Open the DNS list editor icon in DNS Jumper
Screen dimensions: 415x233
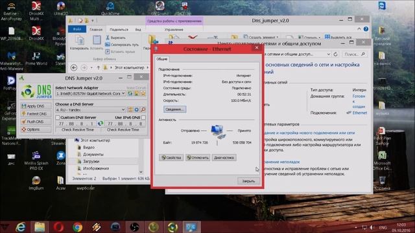point(130,109)
